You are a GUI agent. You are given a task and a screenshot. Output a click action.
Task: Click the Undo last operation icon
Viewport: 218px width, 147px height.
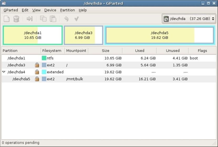pos(66,19)
